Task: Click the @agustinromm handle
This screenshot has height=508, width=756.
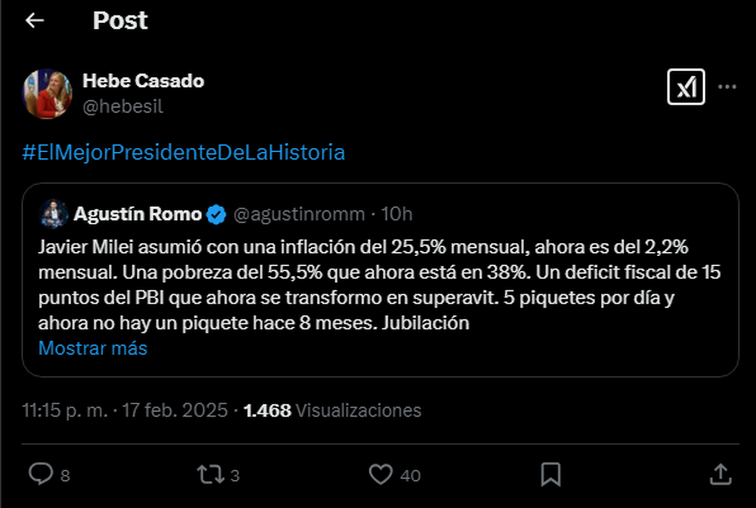Action: tap(299, 215)
